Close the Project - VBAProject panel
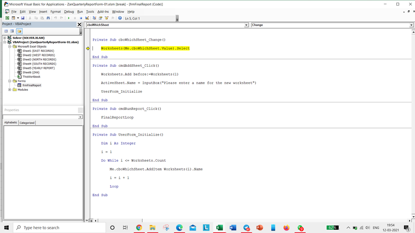 point(79,24)
